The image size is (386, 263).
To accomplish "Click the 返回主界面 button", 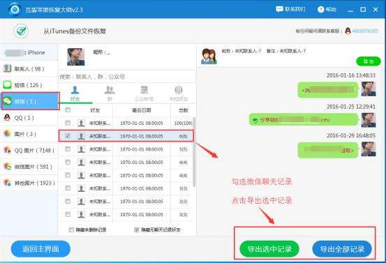I will (40, 249).
